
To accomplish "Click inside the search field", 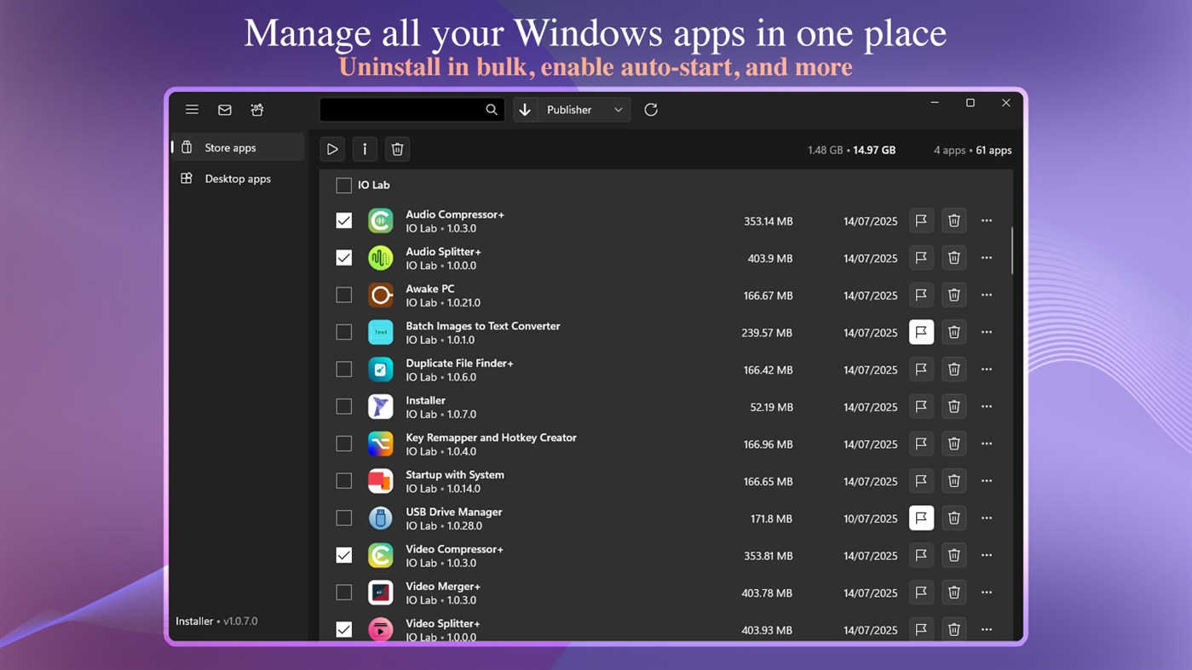I will pyautogui.click(x=409, y=109).
